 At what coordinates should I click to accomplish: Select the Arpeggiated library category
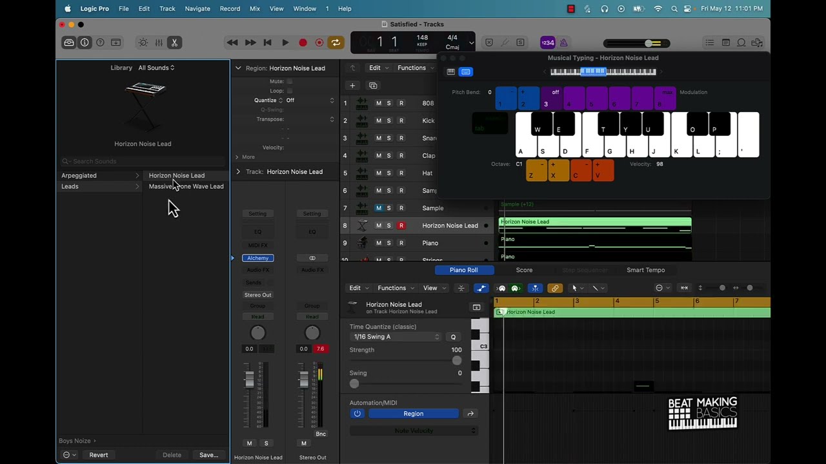[100, 175]
